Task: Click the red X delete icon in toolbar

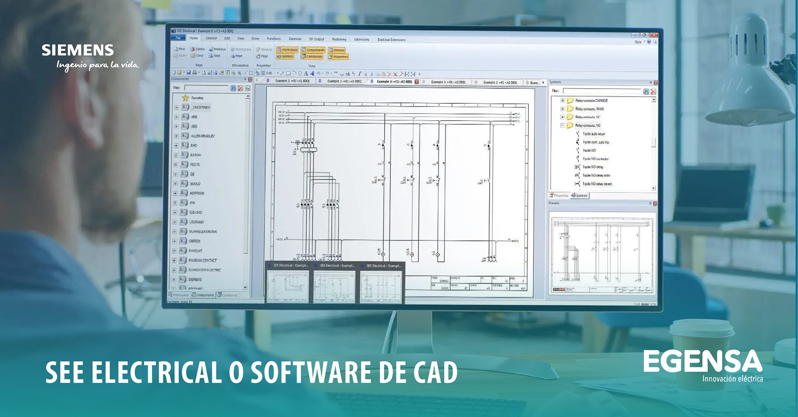Action: 390,74
